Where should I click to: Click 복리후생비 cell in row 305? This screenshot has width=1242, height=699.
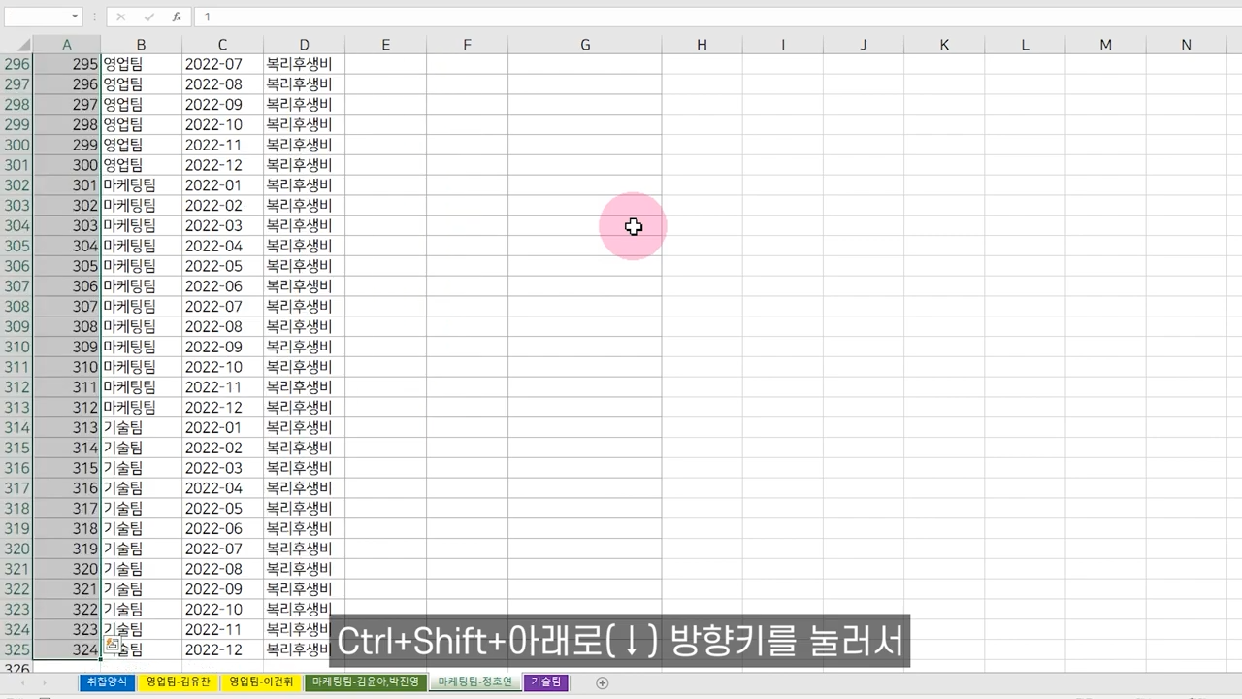coord(304,246)
